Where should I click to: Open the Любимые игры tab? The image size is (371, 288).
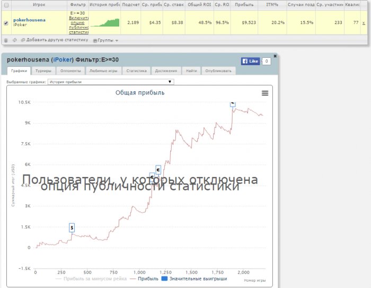click(x=103, y=71)
